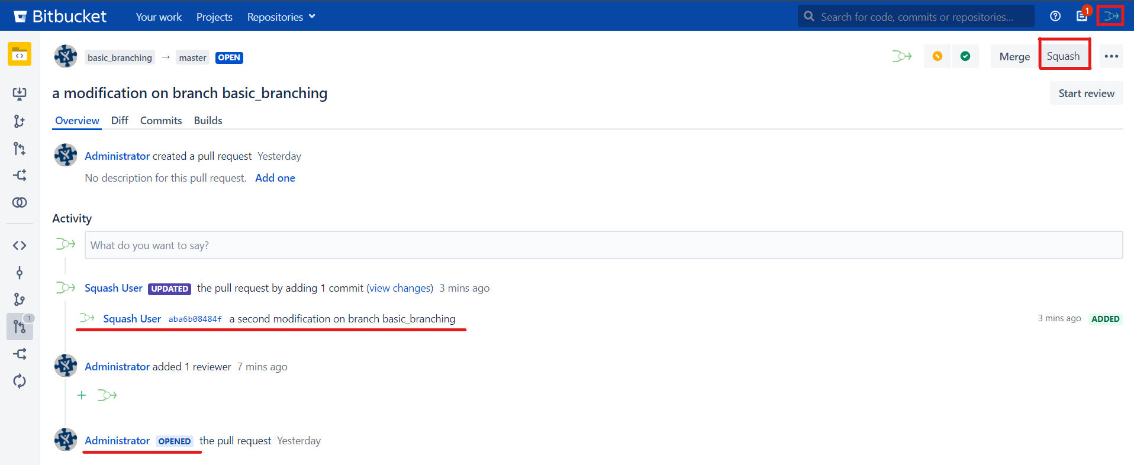Click the Create fork sidebar icon
Image resolution: width=1134 pixels, height=465 pixels.
tap(20, 175)
